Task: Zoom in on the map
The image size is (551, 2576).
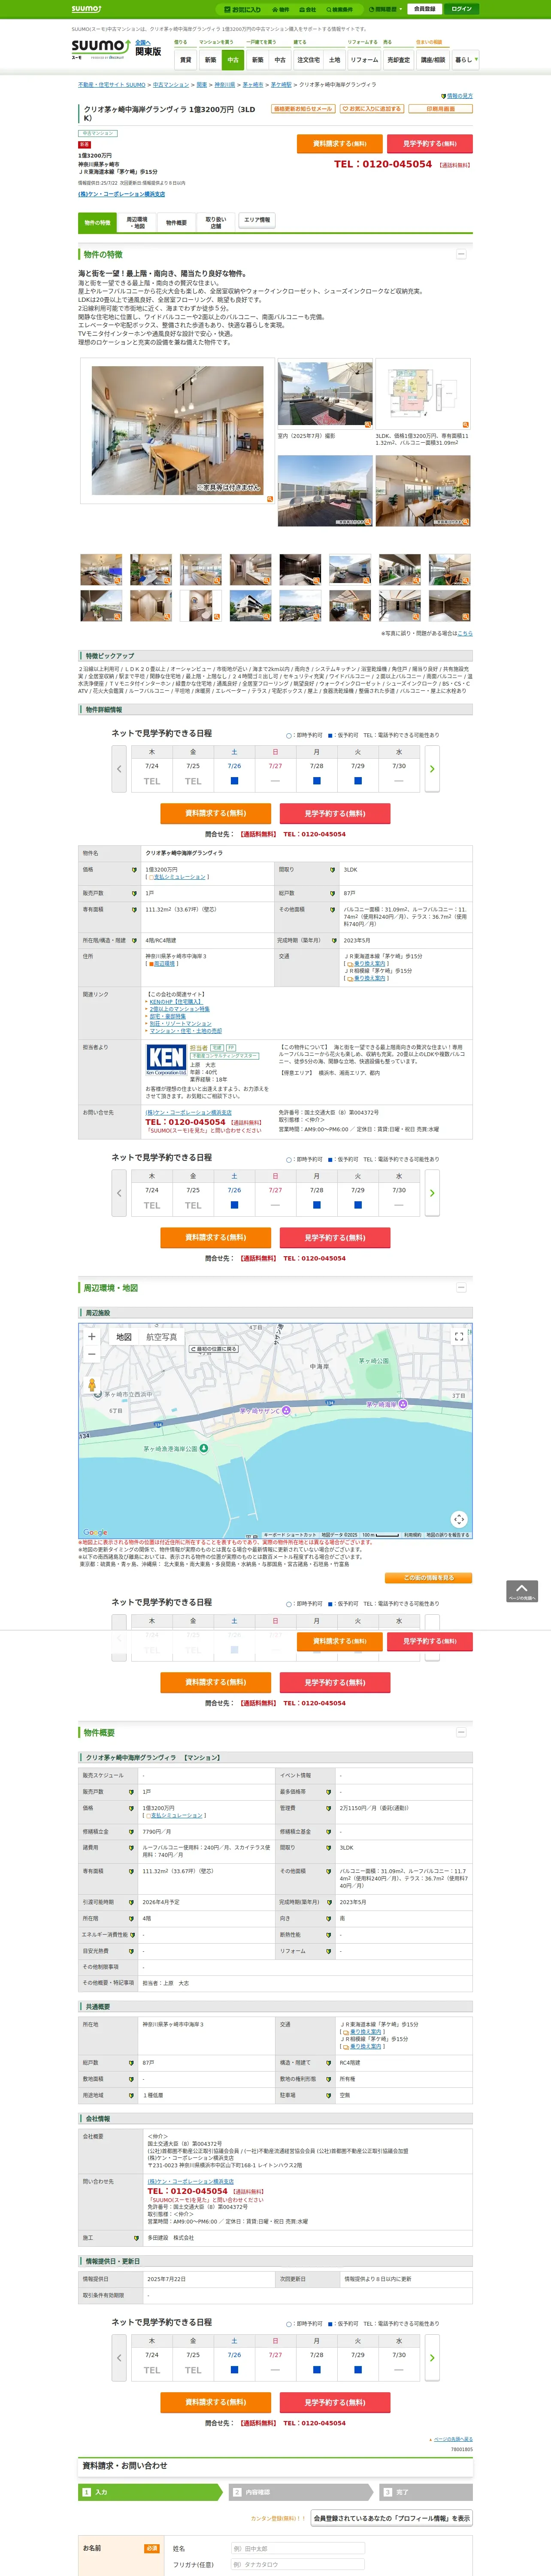Action: (x=92, y=1336)
